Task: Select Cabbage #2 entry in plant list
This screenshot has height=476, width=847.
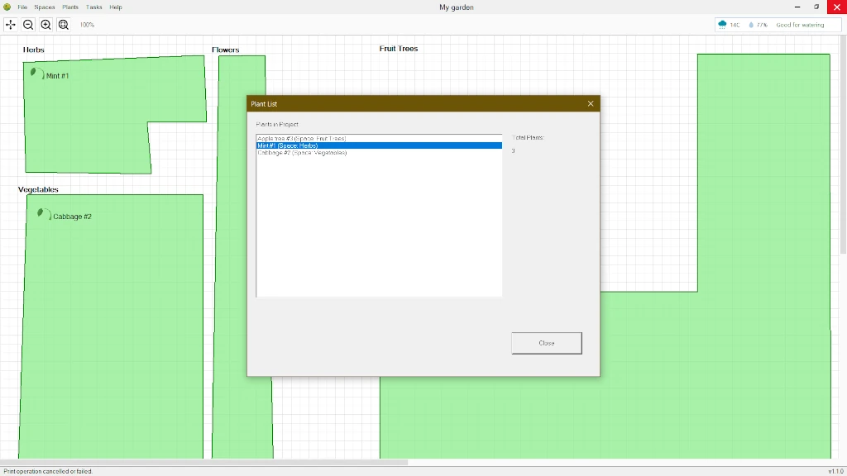Action: [301, 153]
